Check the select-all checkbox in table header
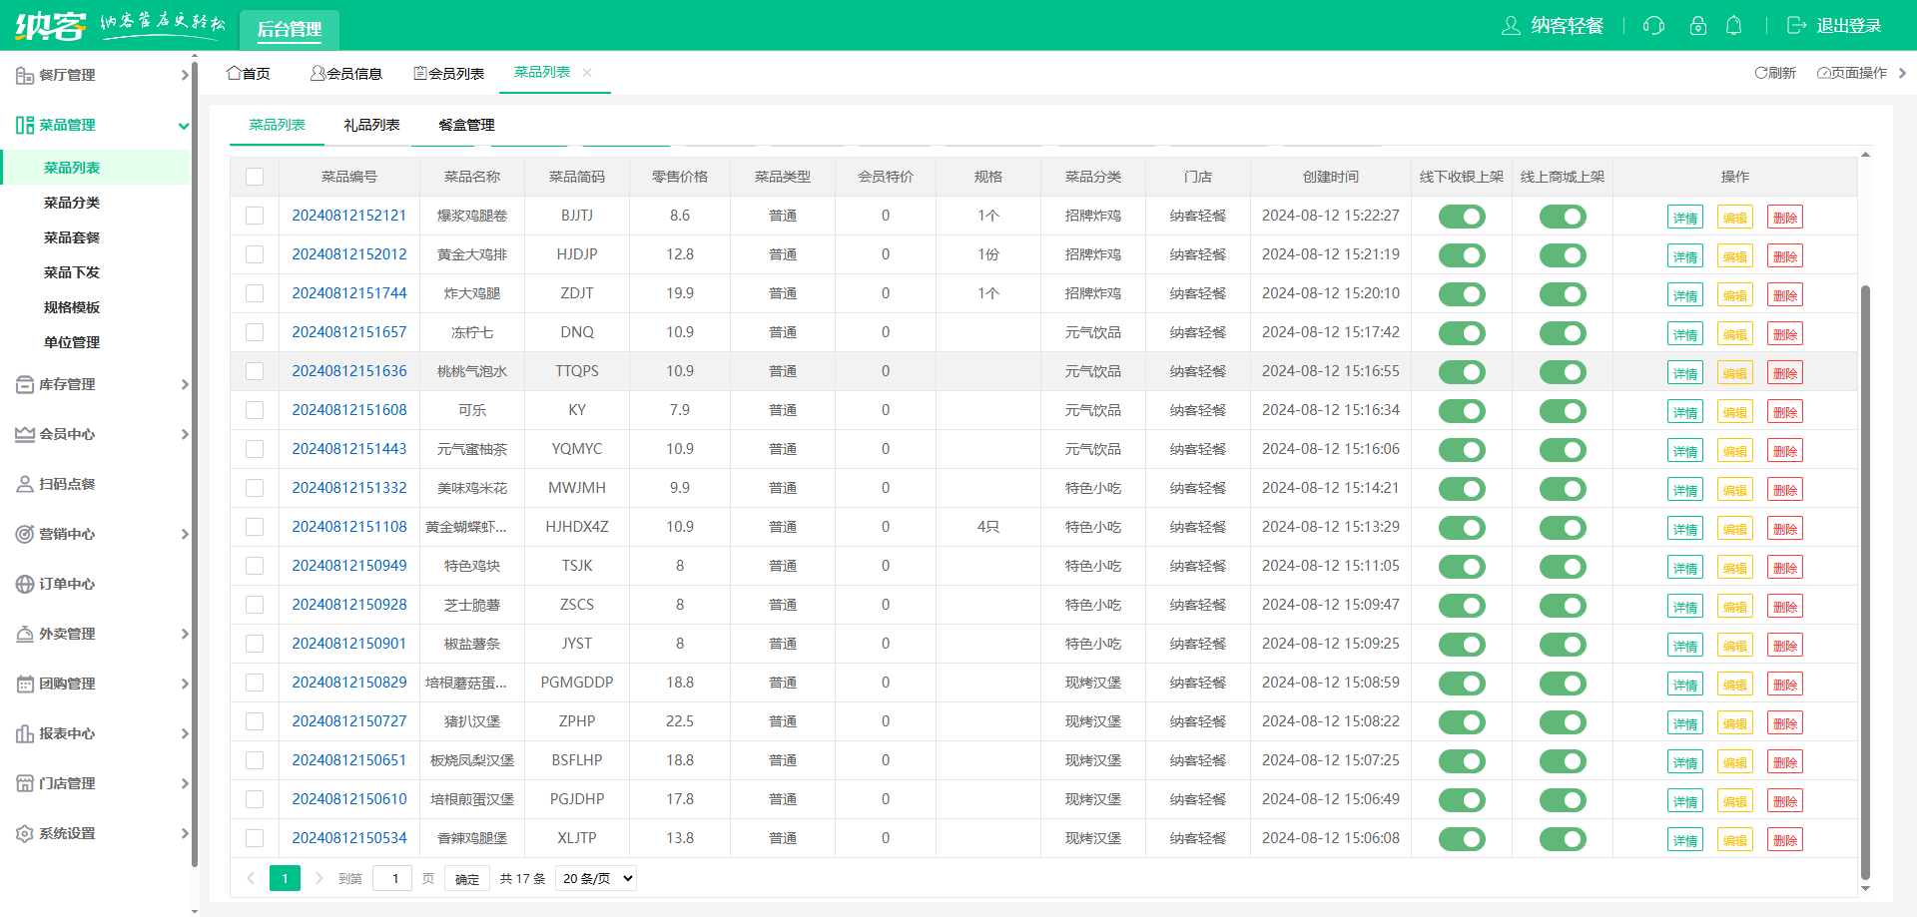1917x917 pixels. pyautogui.click(x=255, y=177)
